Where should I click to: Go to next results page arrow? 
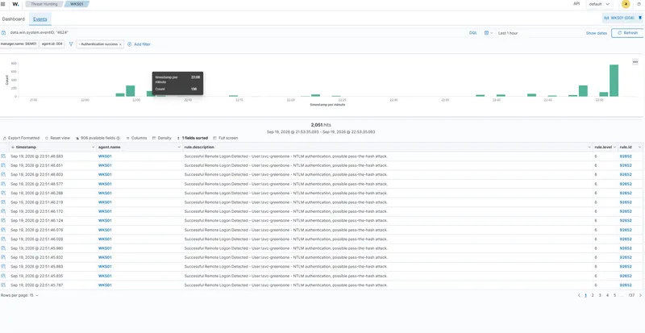(x=640, y=296)
